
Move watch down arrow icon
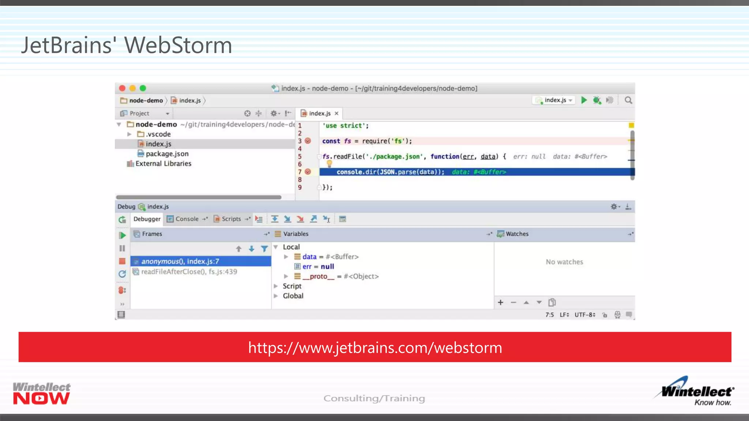539,302
